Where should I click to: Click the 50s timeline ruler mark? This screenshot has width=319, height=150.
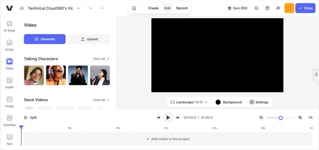(x=263, y=128)
